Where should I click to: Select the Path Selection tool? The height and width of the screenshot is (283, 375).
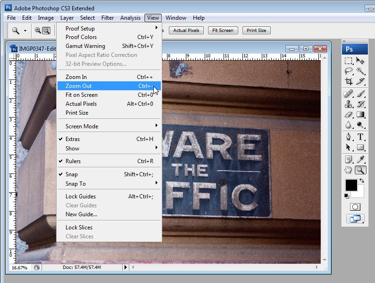coord(349,147)
